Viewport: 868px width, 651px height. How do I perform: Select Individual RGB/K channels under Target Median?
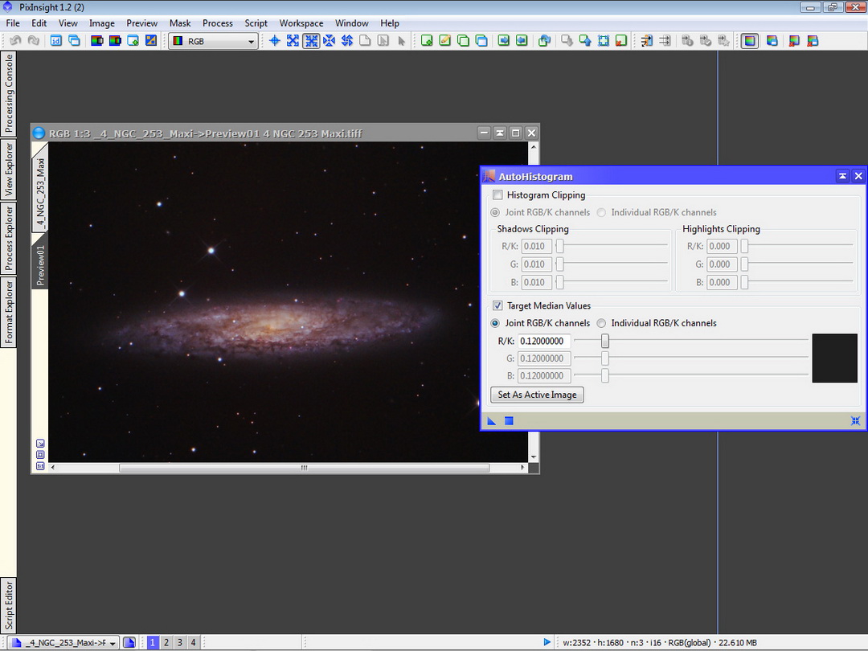[x=601, y=324]
